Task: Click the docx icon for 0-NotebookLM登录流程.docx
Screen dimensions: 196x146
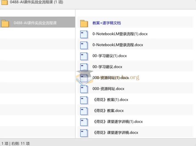Action: click(x=84, y=45)
